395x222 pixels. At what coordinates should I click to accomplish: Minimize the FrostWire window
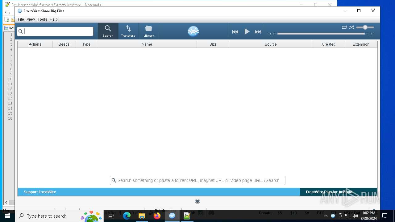(x=345, y=11)
